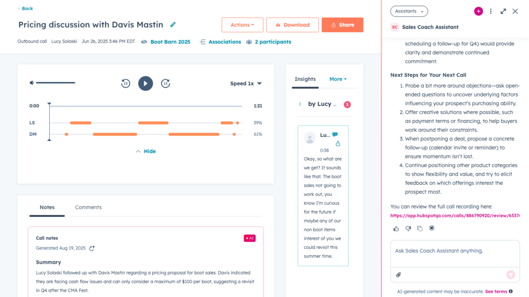The height and width of the screenshot is (297, 529).
Task: Open the Actions dropdown
Action: [242, 25]
